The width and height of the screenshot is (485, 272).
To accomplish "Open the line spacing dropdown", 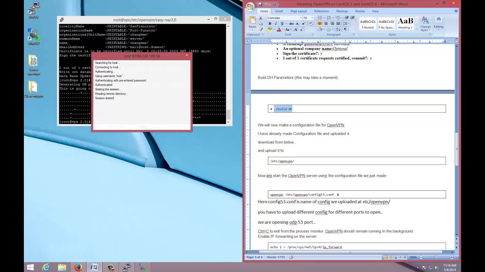I will click(x=346, y=23).
